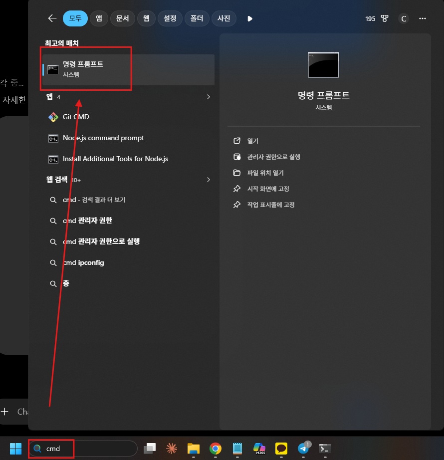Open the three-dot options menu
The image size is (444, 460).
422,18
